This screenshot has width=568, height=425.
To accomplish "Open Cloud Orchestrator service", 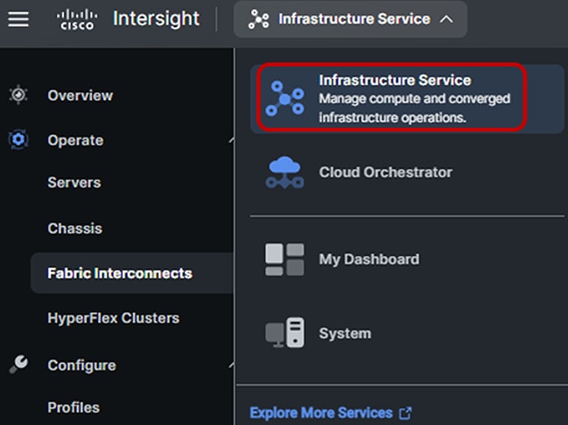I will (x=408, y=173).
